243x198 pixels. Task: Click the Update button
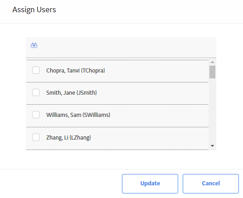(150, 184)
